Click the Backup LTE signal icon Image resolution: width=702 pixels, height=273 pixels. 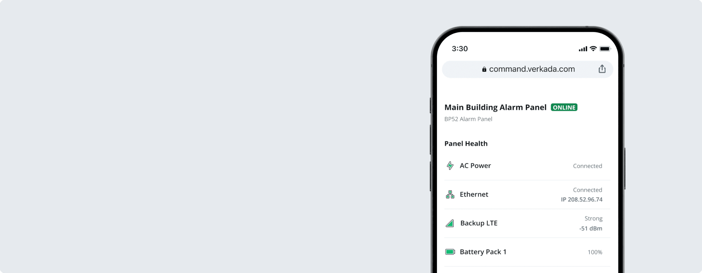pos(450,223)
